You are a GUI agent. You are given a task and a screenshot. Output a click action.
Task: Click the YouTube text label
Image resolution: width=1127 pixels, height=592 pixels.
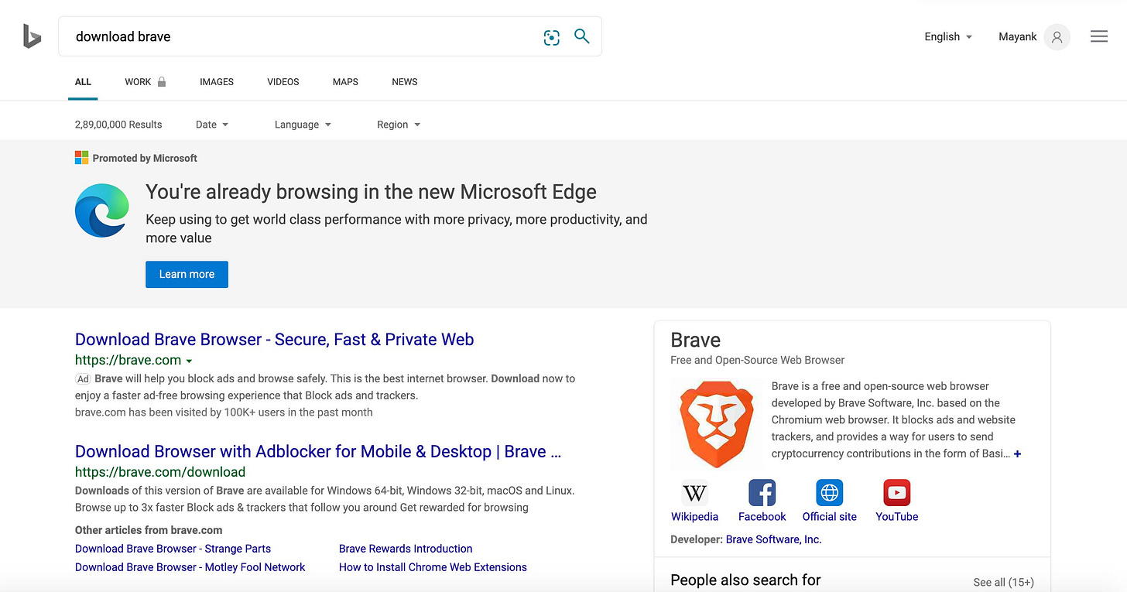pyautogui.click(x=896, y=517)
